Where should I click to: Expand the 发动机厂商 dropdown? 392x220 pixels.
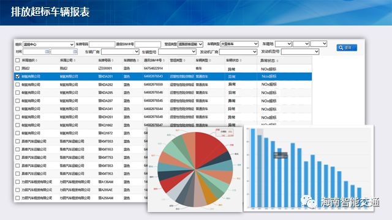[238, 51]
